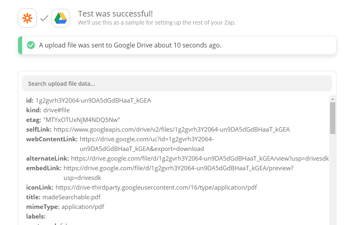Select the kind drive#file row
The width and height of the screenshot is (355, 225).
pyautogui.click(x=48, y=110)
